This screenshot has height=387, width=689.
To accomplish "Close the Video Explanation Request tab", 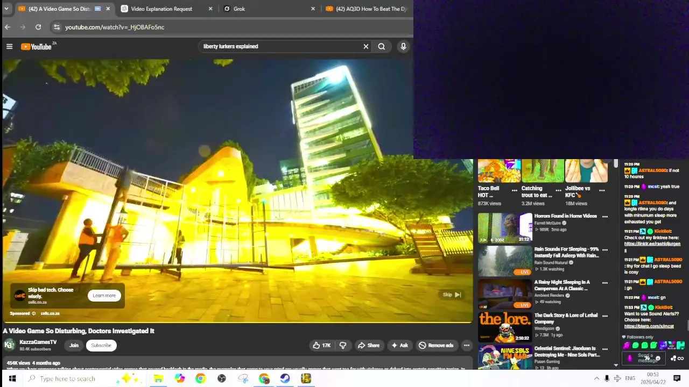I will coord(210,9).
